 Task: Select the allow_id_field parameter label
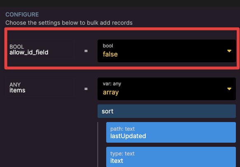pos(29,52)
